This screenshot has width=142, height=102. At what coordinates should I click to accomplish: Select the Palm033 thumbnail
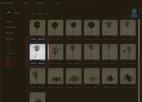tap(74, 76)
